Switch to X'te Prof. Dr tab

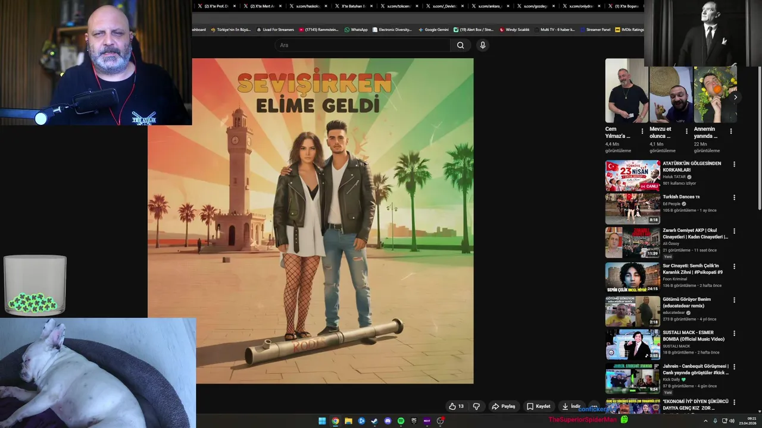click(x=217, y=6)
